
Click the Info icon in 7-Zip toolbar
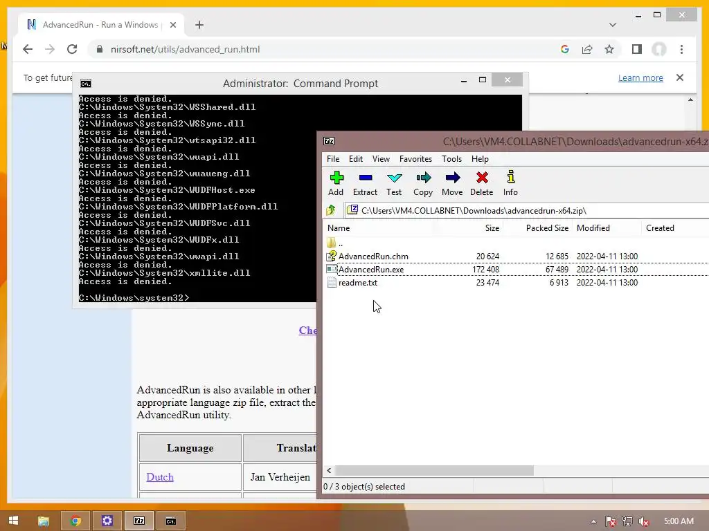(x=510, y=183)
